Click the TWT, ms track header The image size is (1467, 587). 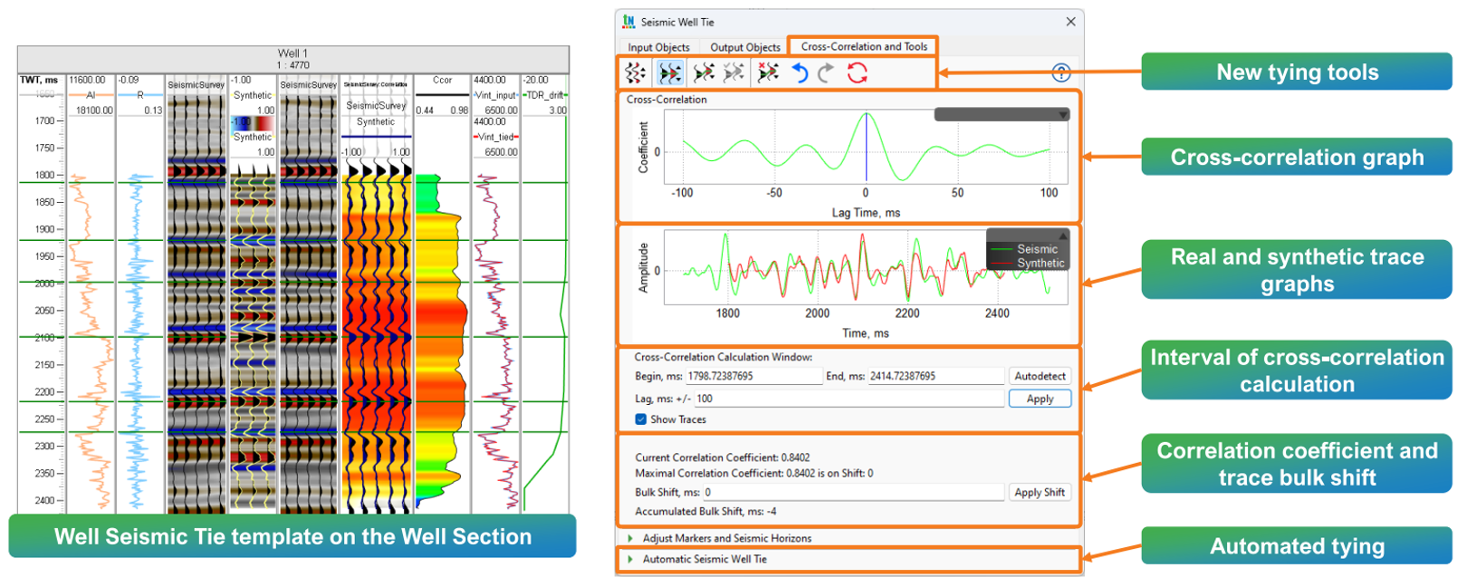[x=39, y=80]
